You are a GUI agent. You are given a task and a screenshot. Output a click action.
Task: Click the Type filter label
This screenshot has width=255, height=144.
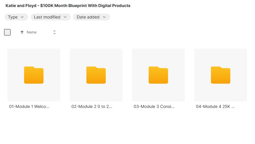tap(13, 17)
